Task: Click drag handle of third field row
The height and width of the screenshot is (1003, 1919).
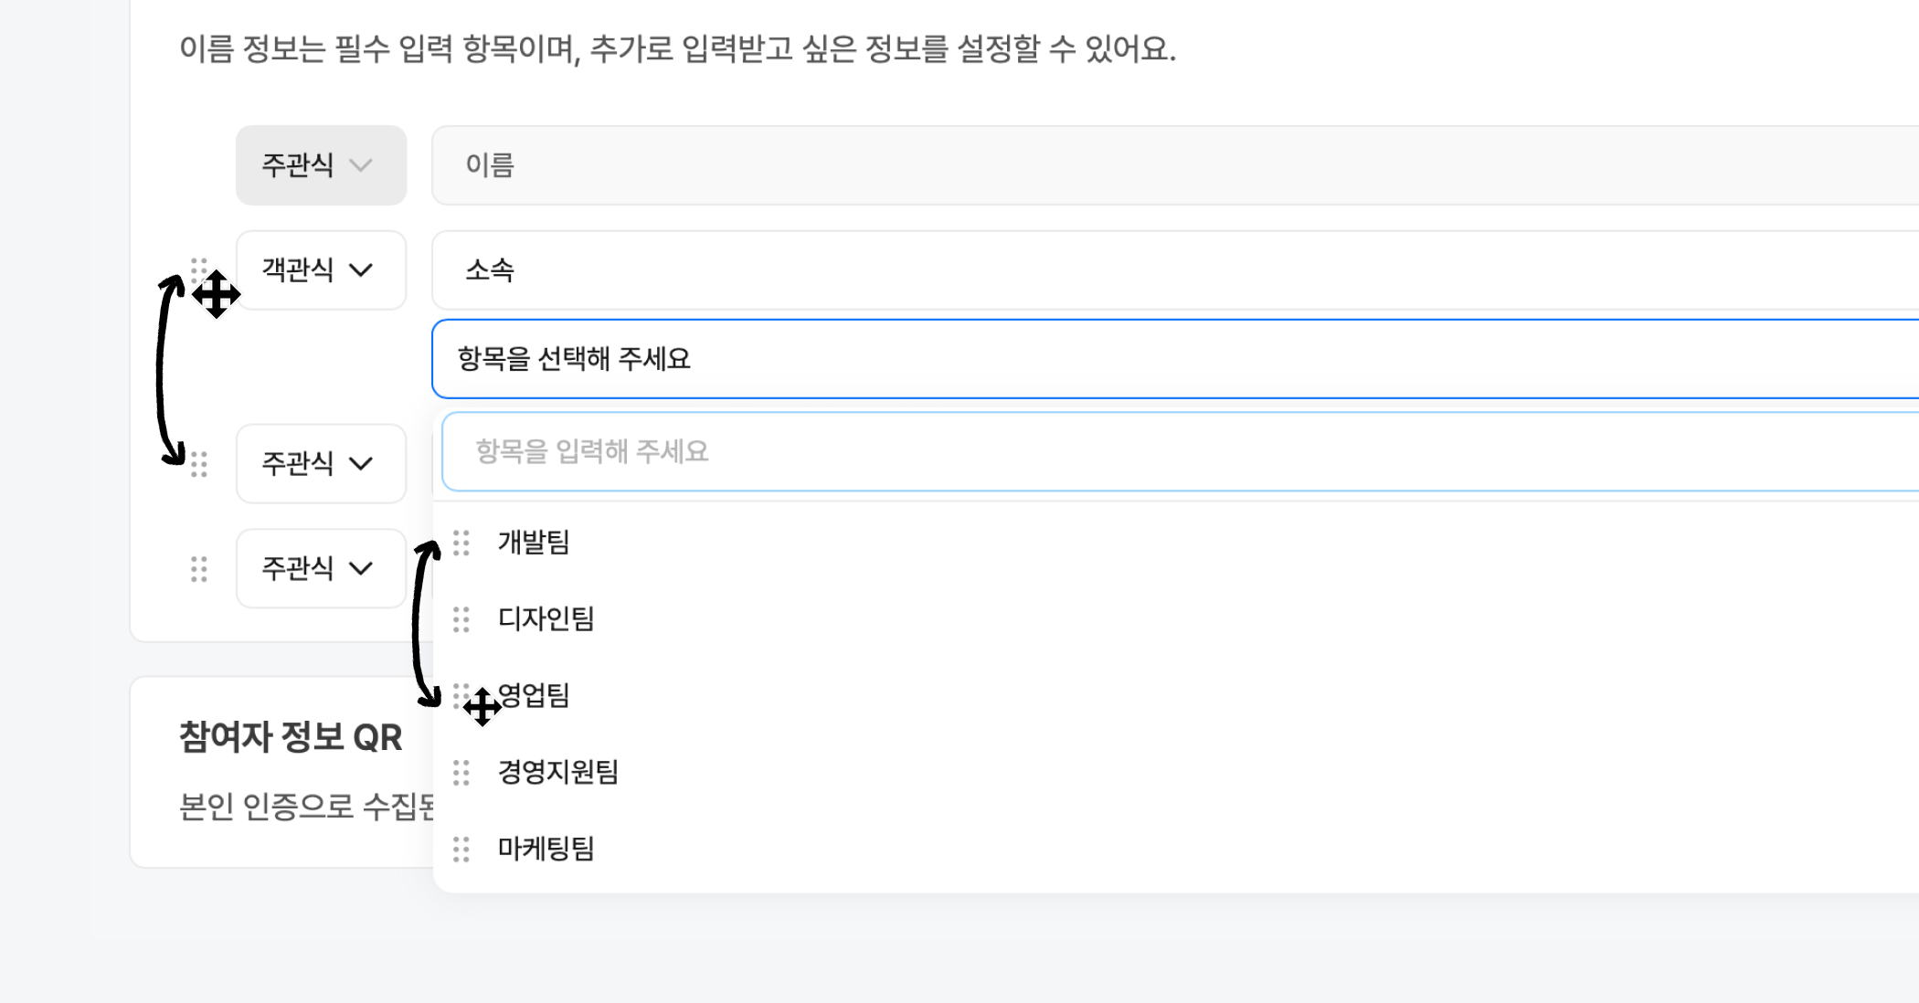Action: (199, 464)
